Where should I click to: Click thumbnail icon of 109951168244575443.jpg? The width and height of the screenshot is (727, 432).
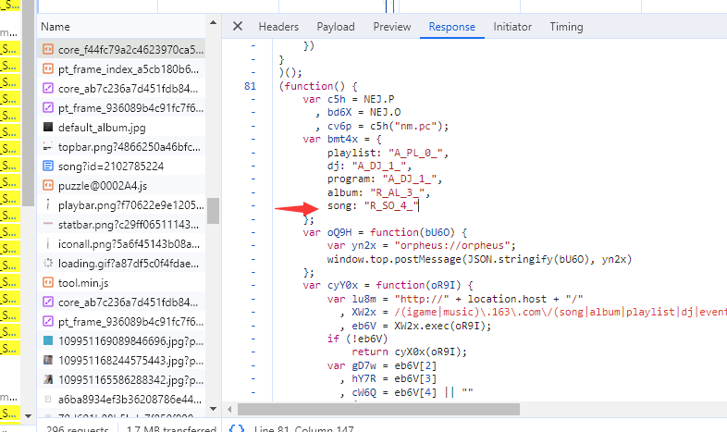pyautogui.click(x=48, y=360)
